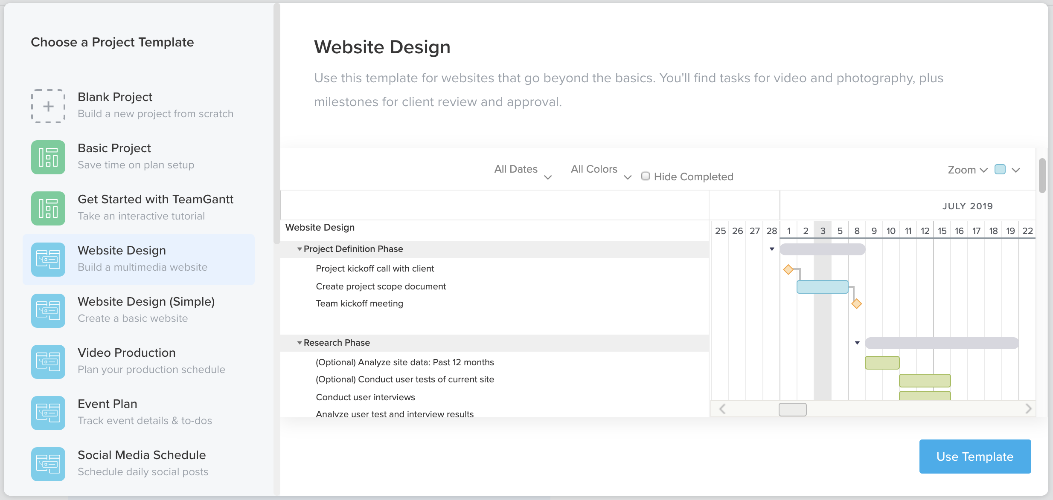Viewport: 1053px width, 500px height.
Task: Open the All Colors filter dropdown
Action: point(601,170)
